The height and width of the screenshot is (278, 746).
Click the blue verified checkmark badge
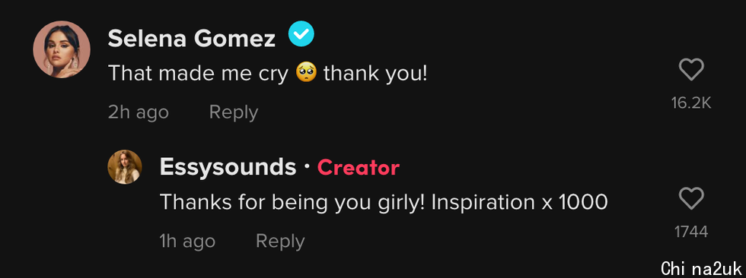(x=301, y=35)
